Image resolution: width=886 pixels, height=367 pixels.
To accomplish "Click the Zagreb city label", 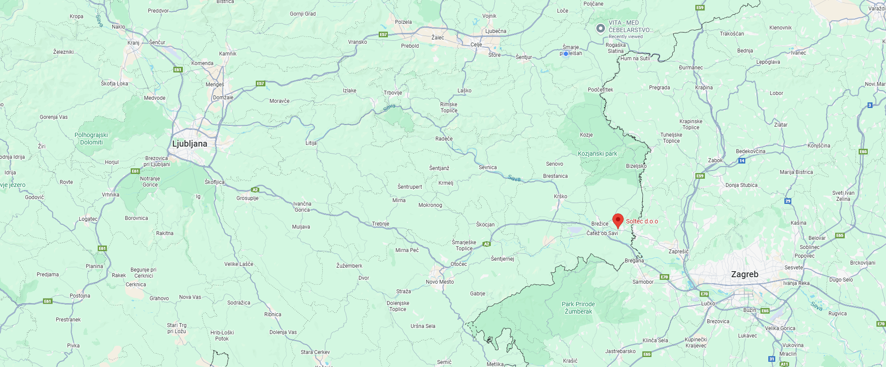I will click(x=744, y=274).
